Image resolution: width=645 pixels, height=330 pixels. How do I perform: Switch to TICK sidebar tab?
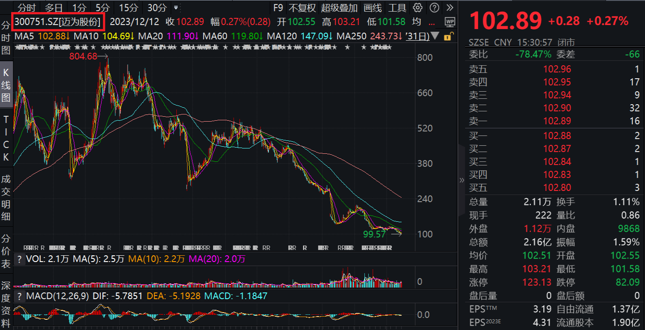click(6, 139)
